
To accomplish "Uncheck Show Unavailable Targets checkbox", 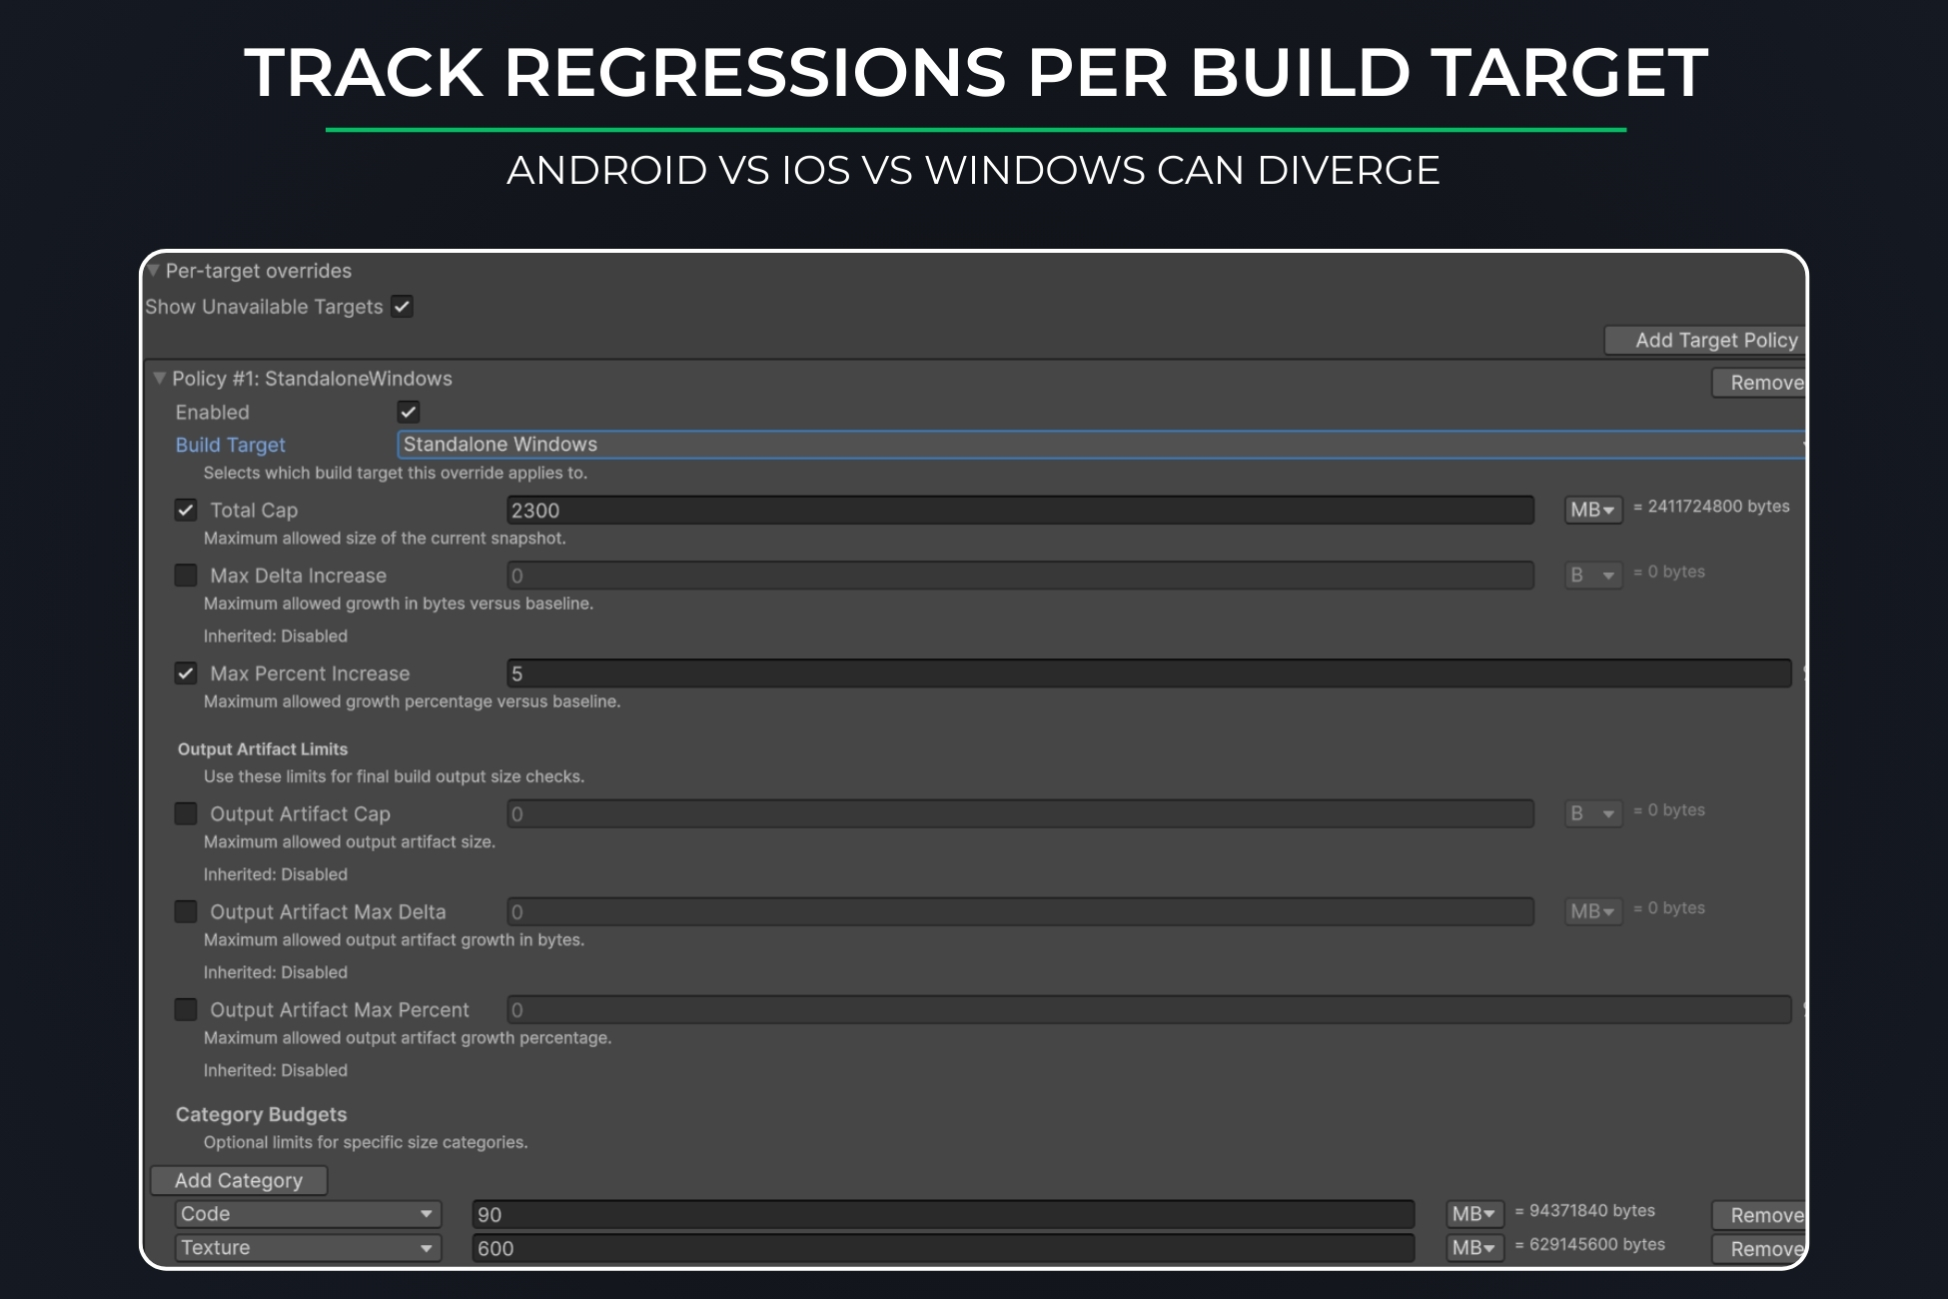I will 403,307.
